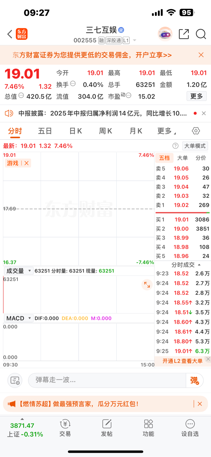The width and height of the screenshot is (211, 457).
Task: Tap the 融 margin trading badge
Action: click(x=101, y=40)
